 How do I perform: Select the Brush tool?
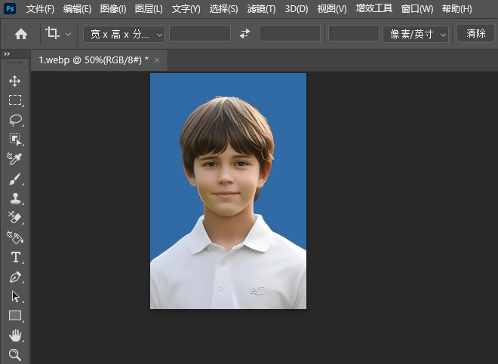[x=15, y=179]
